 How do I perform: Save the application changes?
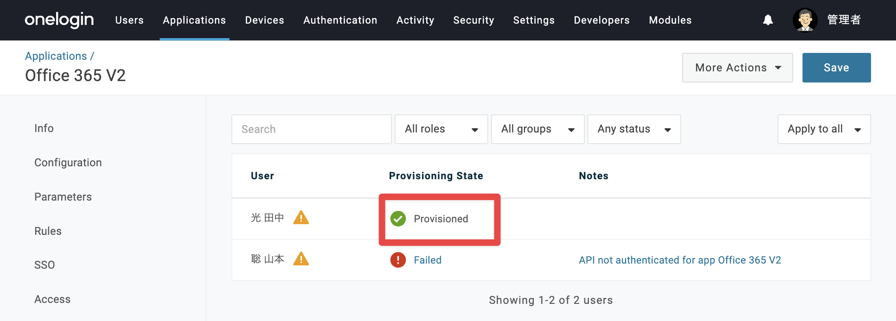(837, 68)
